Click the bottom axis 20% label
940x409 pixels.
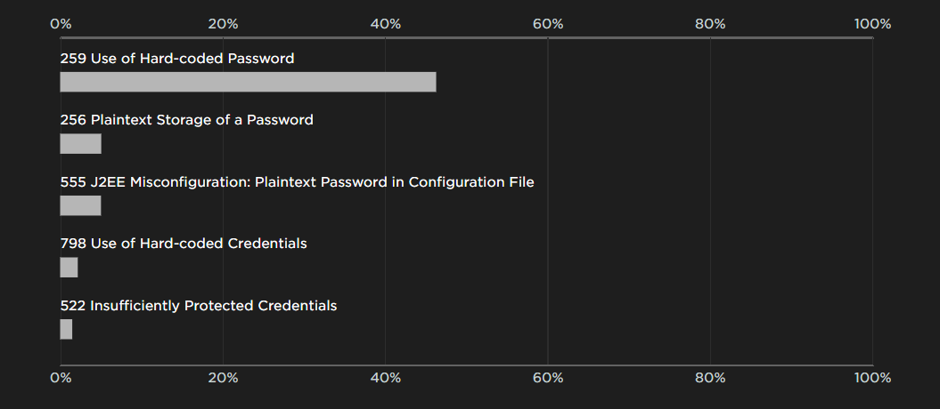pyautogui.click(x=223, y=378)
